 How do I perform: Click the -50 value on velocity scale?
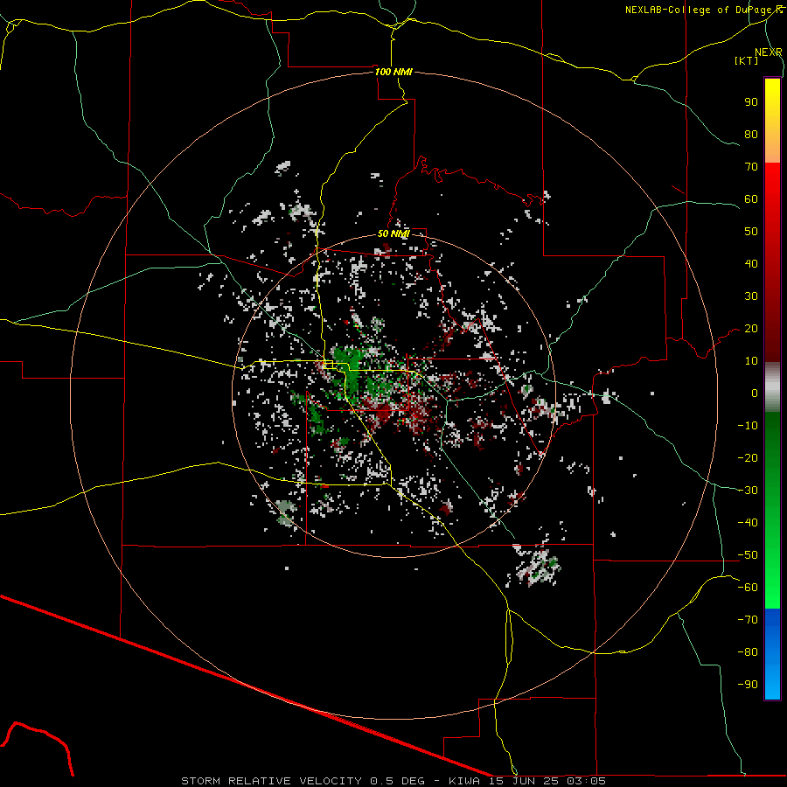tap(748, 555)
